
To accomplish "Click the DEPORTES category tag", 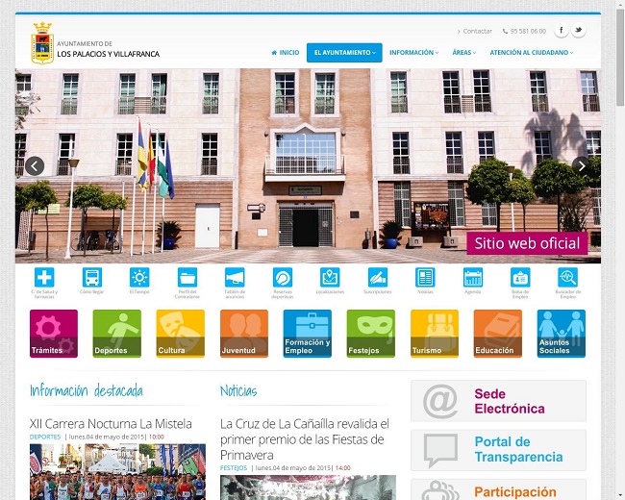I will coord(45,437).
